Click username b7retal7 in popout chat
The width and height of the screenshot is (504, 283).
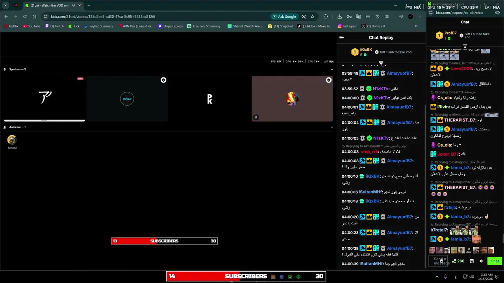coord(439,230)
